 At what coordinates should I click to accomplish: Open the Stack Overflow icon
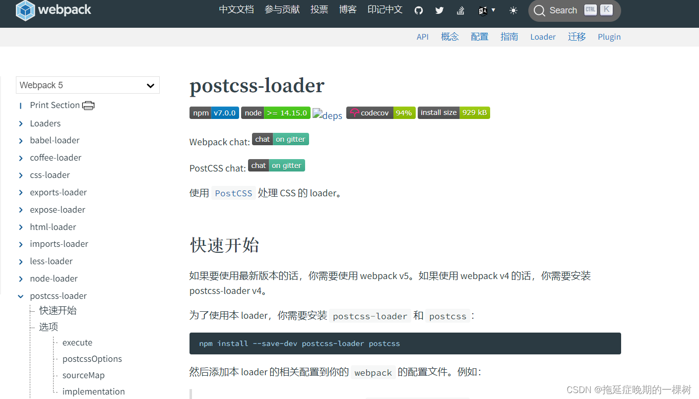pos(460,10)
